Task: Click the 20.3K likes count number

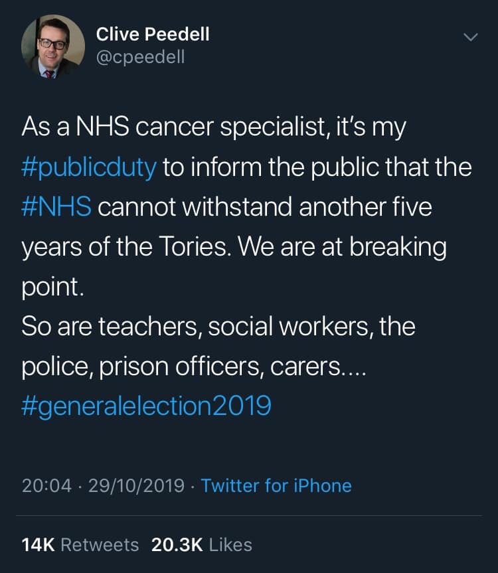Action: point(177,544)
